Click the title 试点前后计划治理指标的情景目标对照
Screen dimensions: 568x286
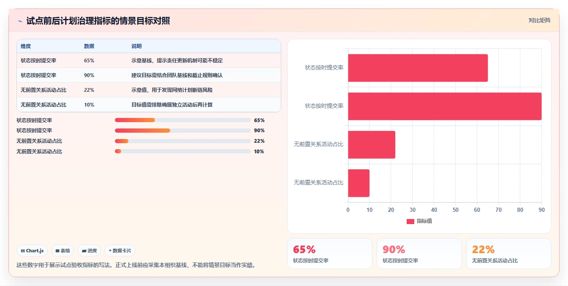pyautogui.click(x=98, y=21)
